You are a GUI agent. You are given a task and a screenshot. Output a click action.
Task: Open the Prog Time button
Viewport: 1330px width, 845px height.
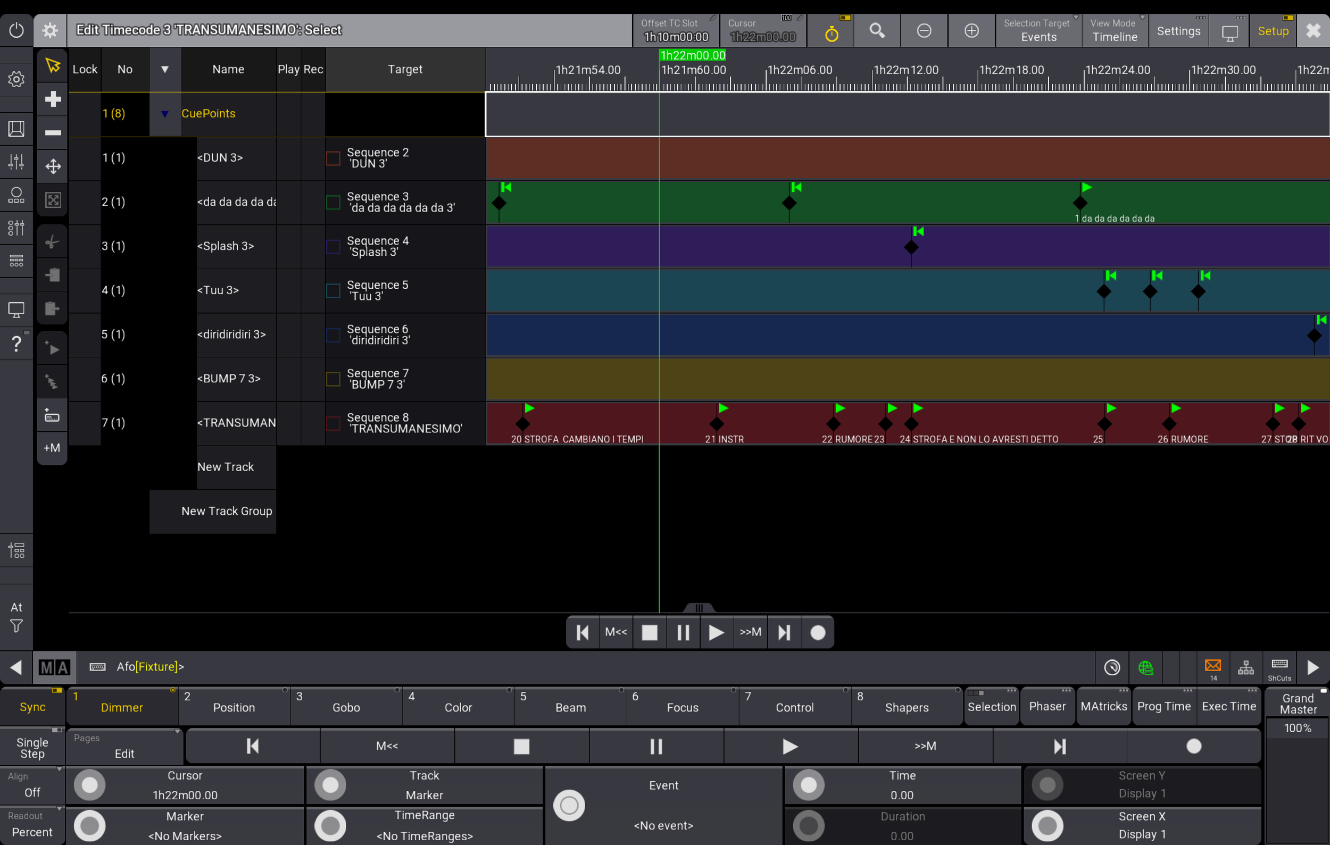[x=1164, y=706]
